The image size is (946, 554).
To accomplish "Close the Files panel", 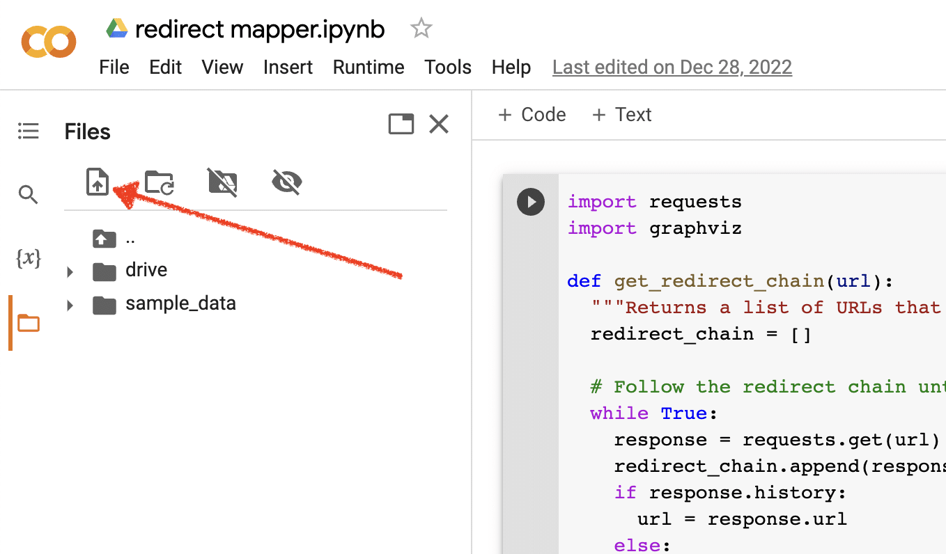I will point(439,125).
